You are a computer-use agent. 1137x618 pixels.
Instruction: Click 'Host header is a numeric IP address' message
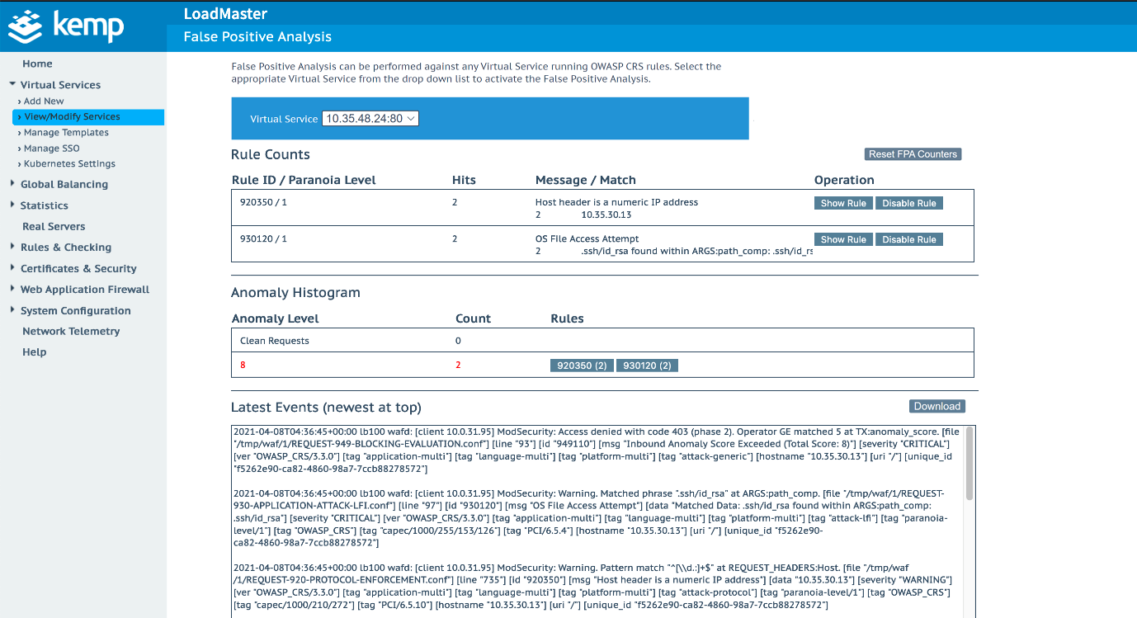click(616, 202)
